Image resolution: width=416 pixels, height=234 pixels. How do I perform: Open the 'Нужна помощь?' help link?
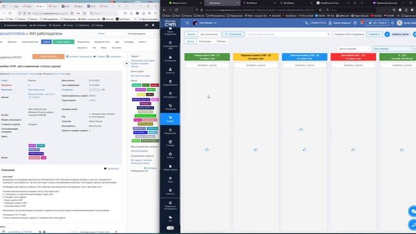(x=340, y=23)
